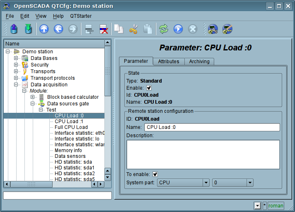Viewport: 295px width, 212px height.
Task: Click the Demo station tree icon
Action: tap(17, 51)
